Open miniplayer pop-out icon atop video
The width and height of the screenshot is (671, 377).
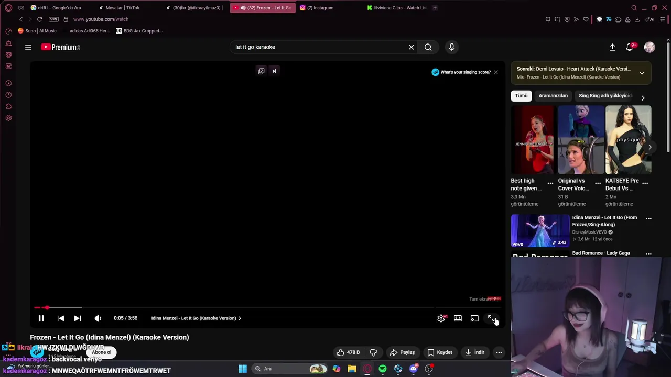[x=261, y=71]
